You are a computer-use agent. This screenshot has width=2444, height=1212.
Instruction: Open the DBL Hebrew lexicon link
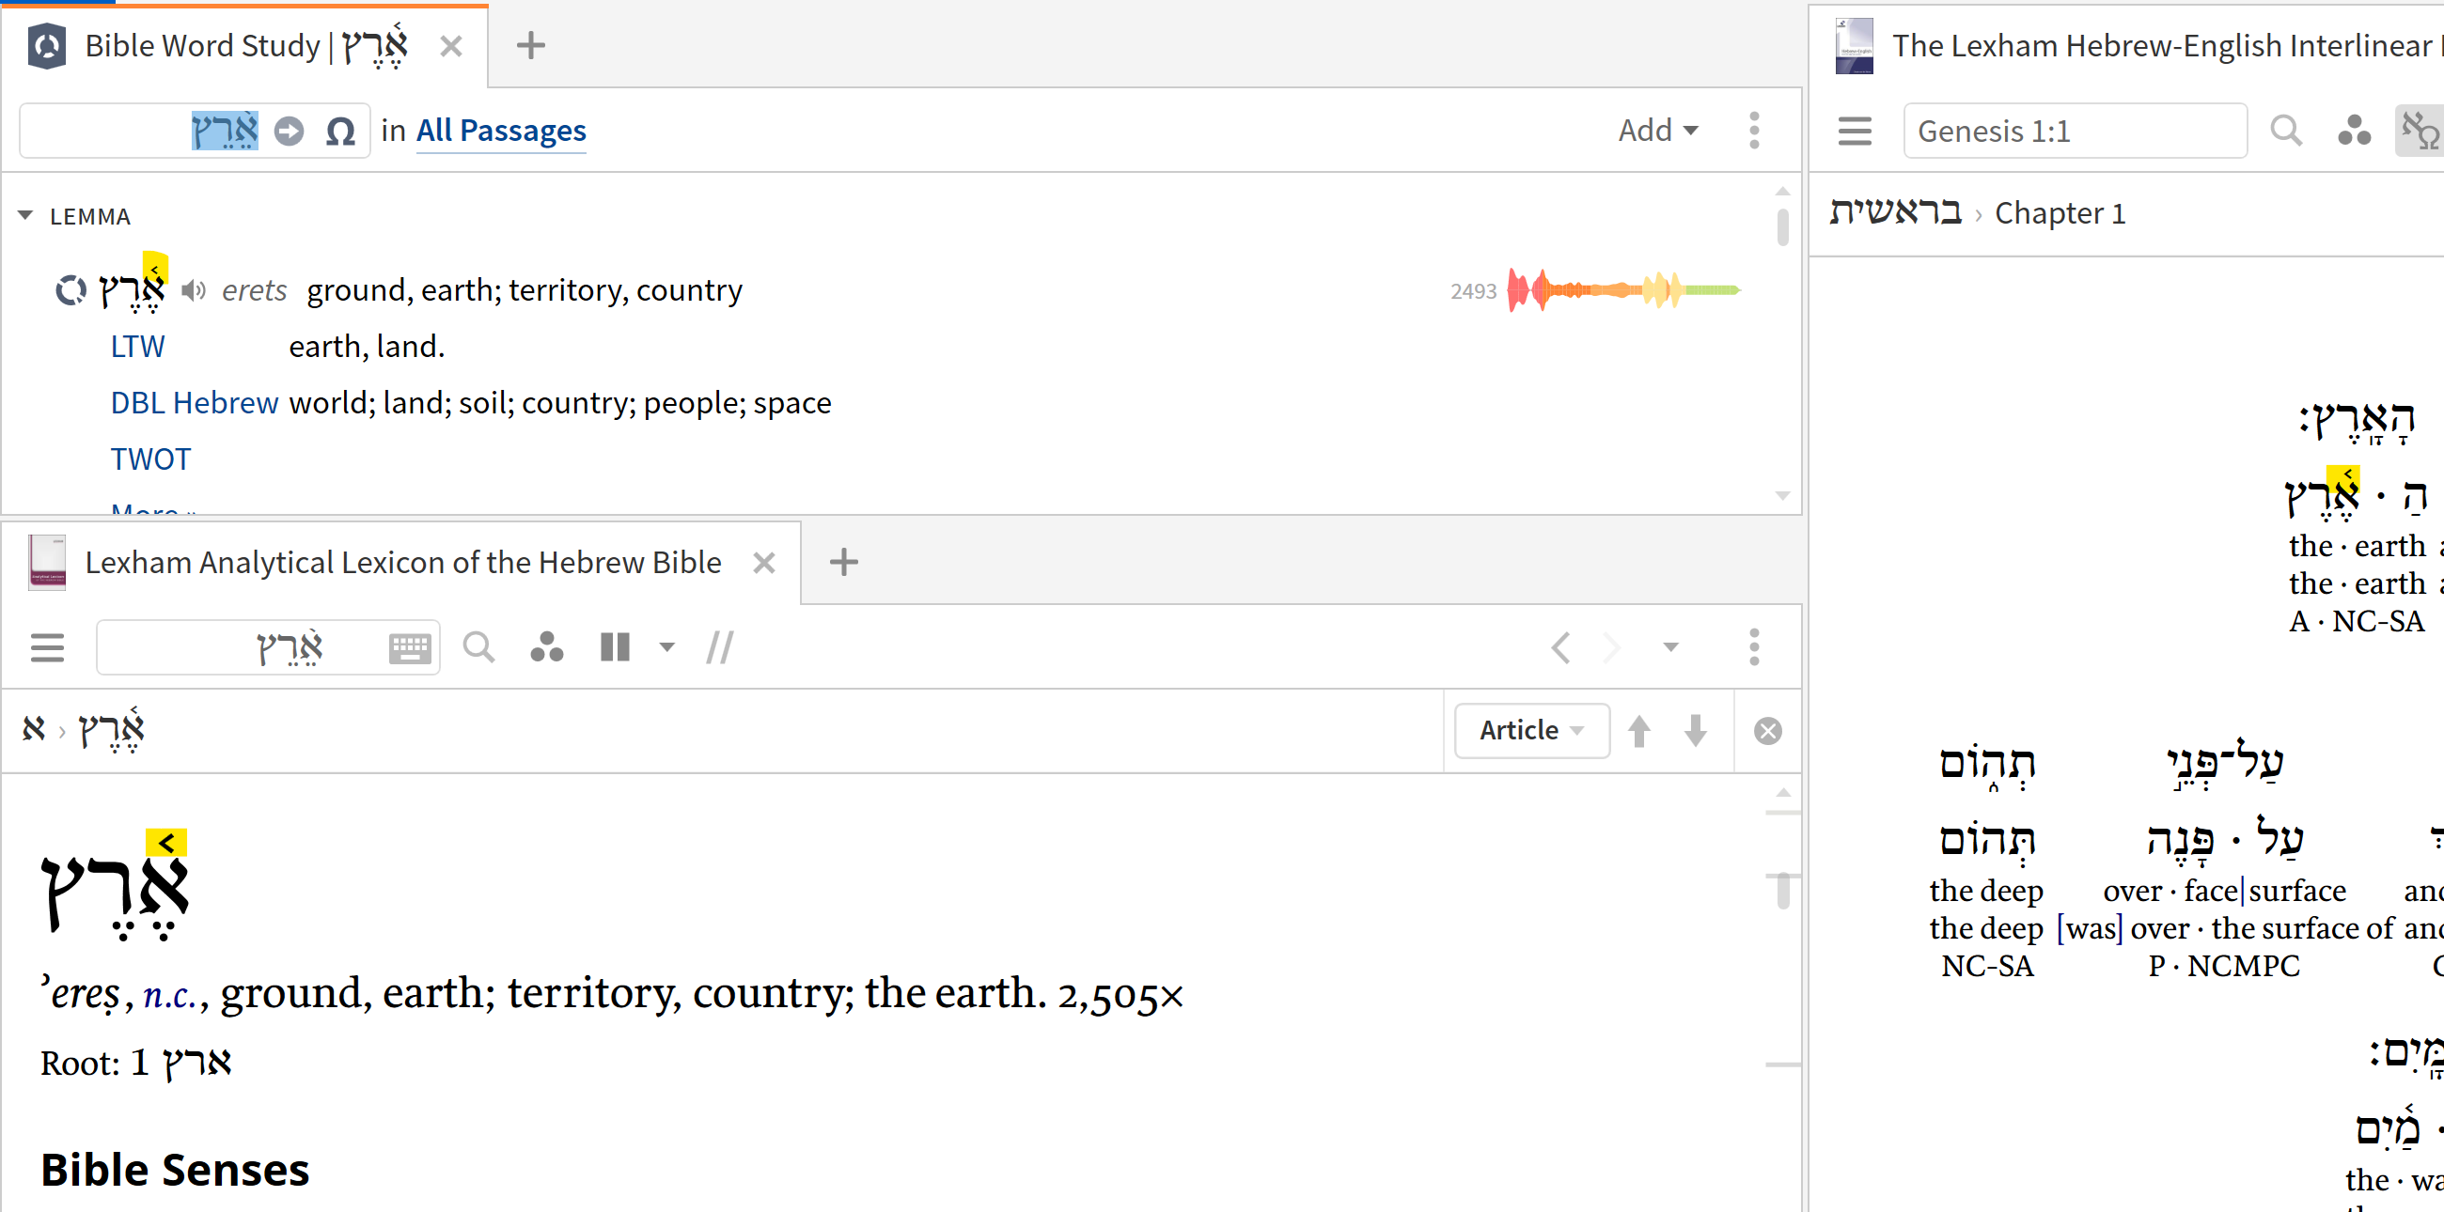[195, 403]
